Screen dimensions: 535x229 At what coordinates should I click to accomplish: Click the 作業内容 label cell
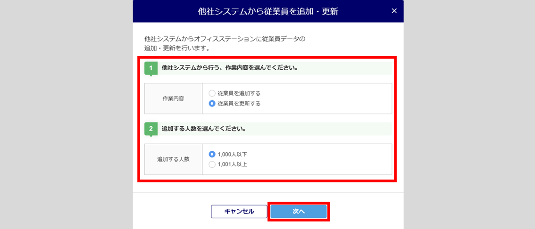173,98
